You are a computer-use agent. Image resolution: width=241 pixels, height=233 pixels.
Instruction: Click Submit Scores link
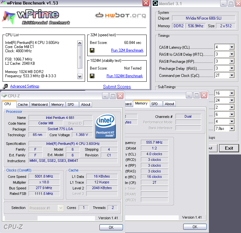(x=117, y=87)
